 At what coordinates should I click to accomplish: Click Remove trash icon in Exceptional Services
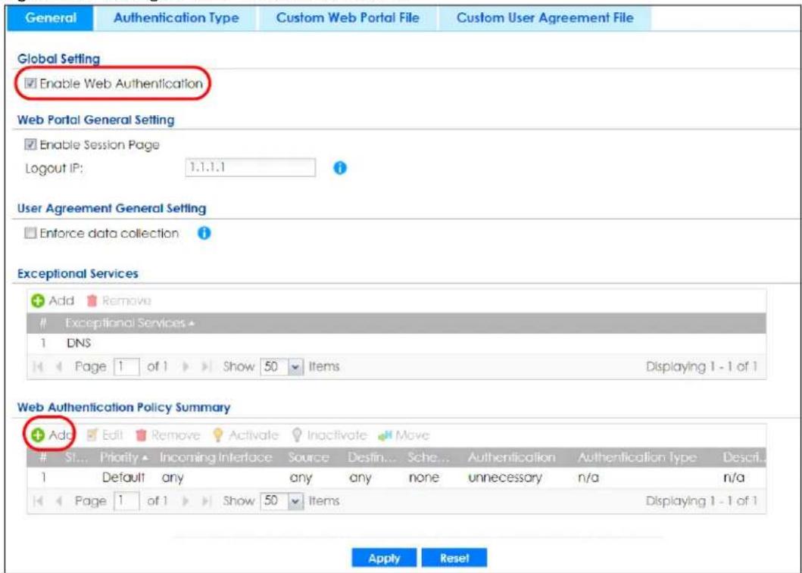pyautogui.click(x=92, y=301)
